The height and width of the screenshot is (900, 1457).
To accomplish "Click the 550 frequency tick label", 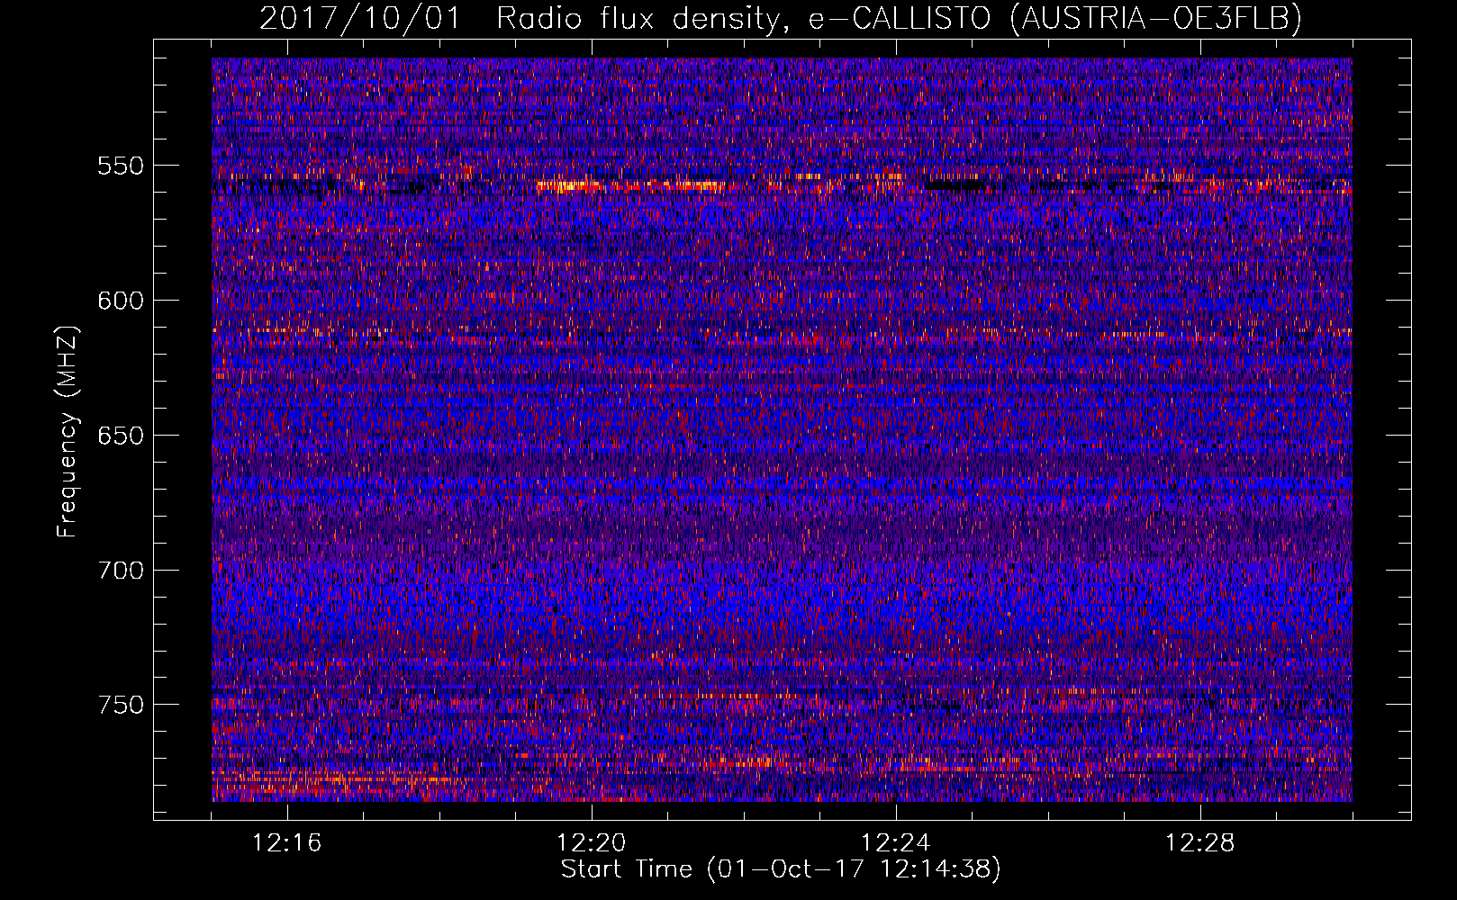I will click(120, 166).
